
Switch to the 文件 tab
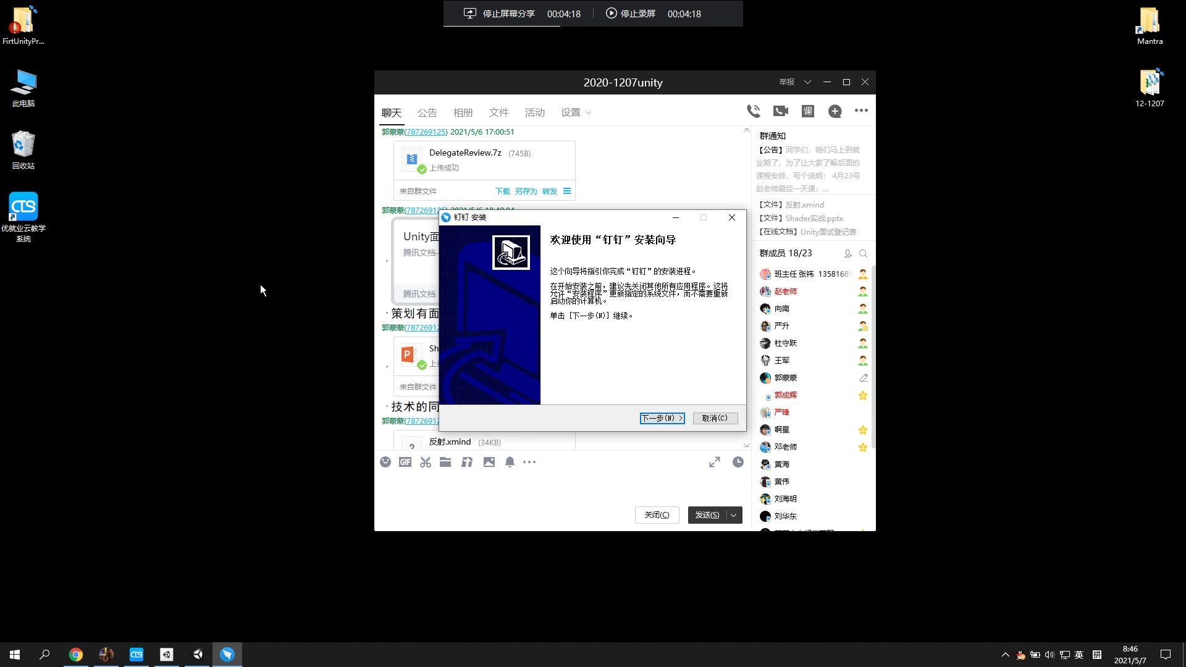[498, 112]
